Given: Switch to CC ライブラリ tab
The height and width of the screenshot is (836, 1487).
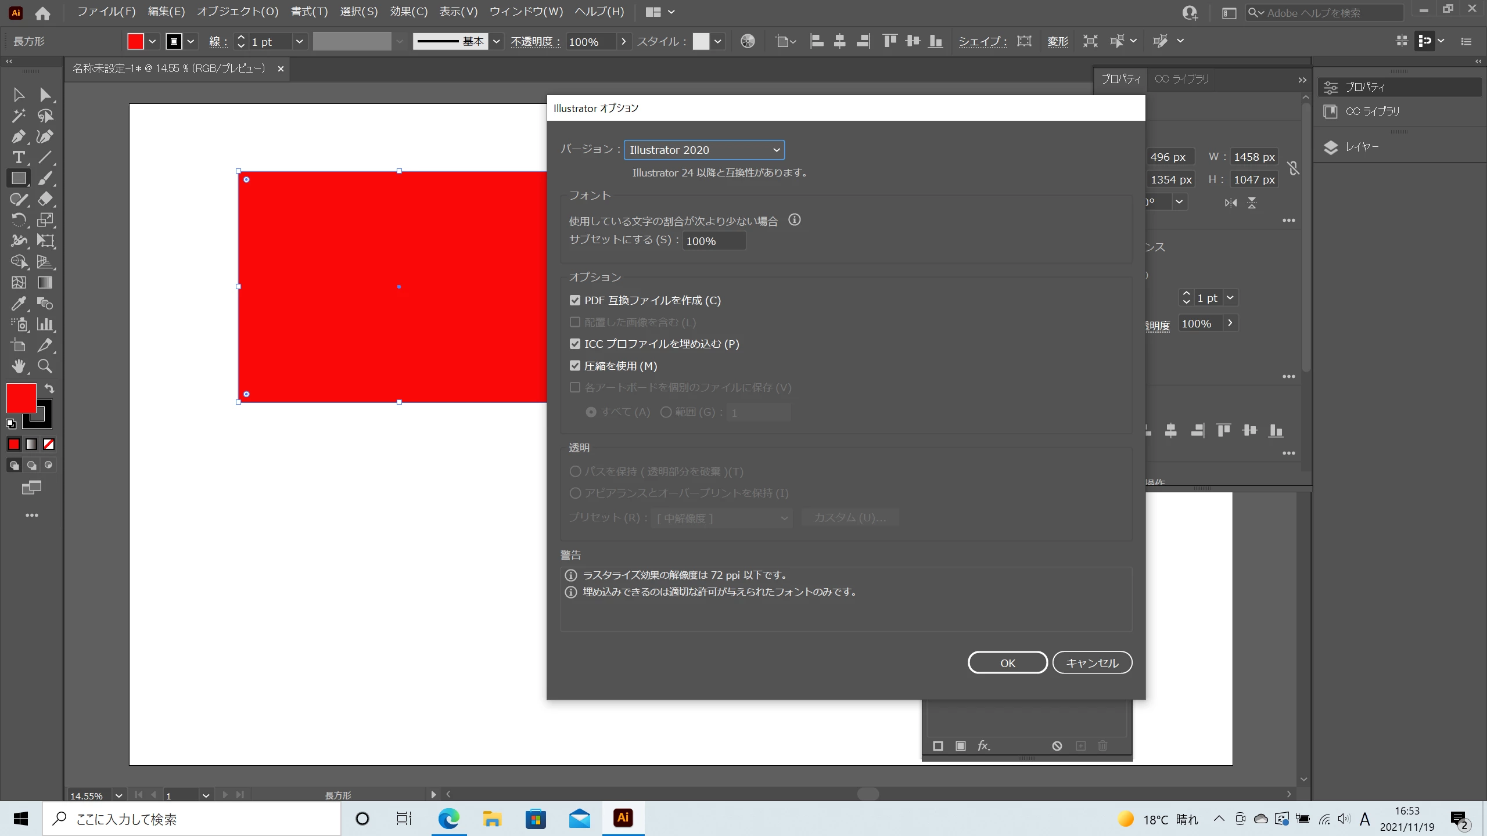Looking at the screenshot, I should point(1181,79).
